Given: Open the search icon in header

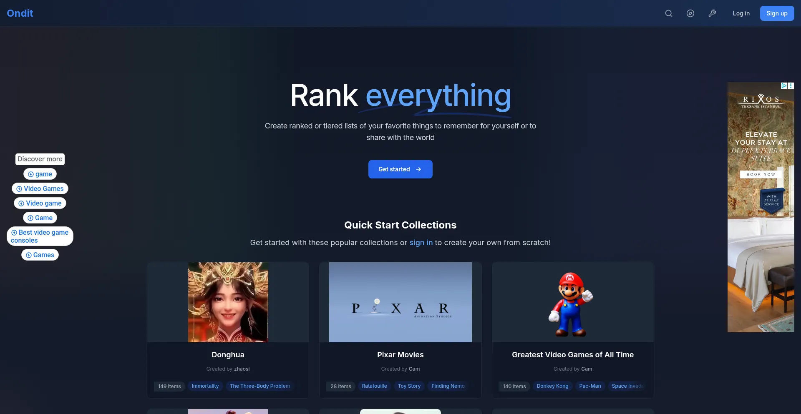Looking at the screenshot, I should point(668,13).
